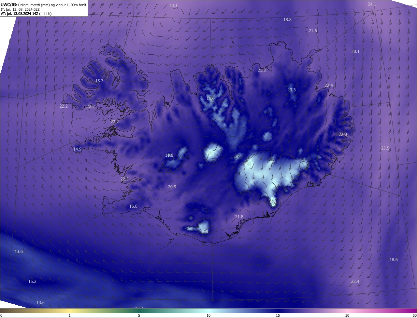417x318 pixels.
Task: Click the VT 14Z (+11 h) valid-time line
Action: 26,14
